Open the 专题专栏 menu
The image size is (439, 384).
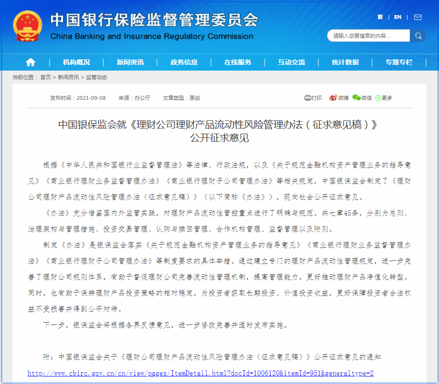pyautogui.click(x=399, y=62)
